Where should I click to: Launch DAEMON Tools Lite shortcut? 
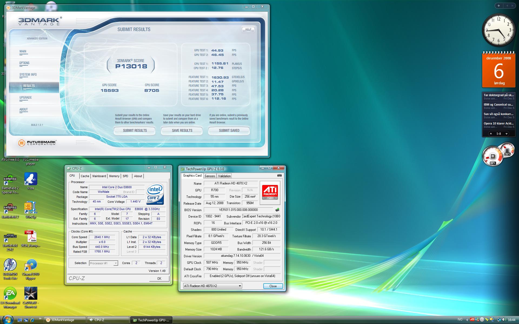[10, 269]
